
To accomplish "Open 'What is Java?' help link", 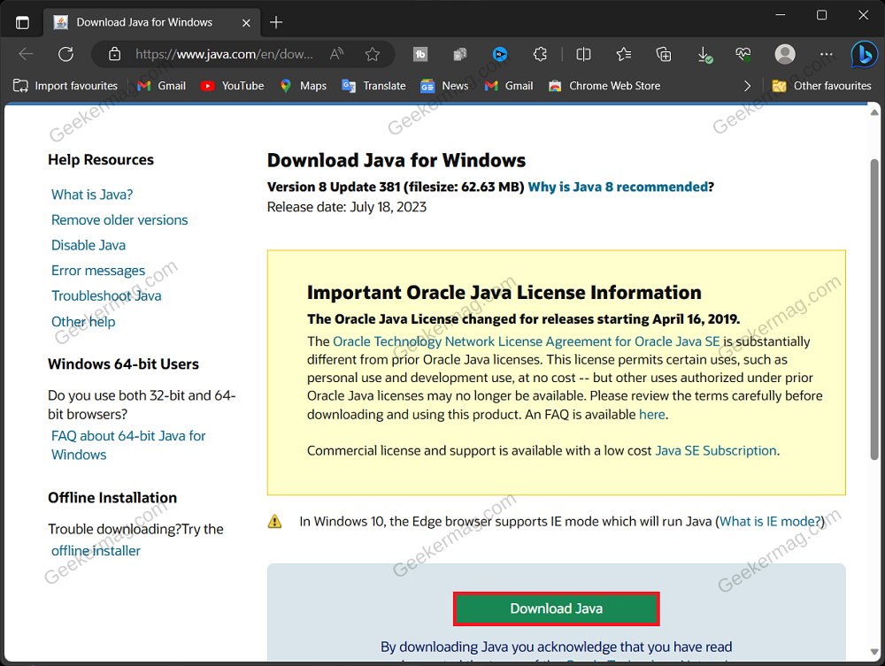I will (x=92, y=195).
